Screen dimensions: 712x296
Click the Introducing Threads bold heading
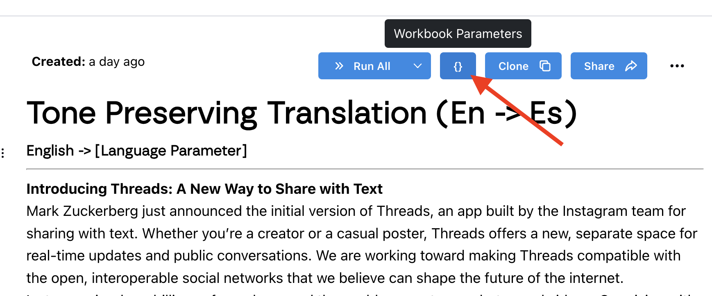pos(204,189)
